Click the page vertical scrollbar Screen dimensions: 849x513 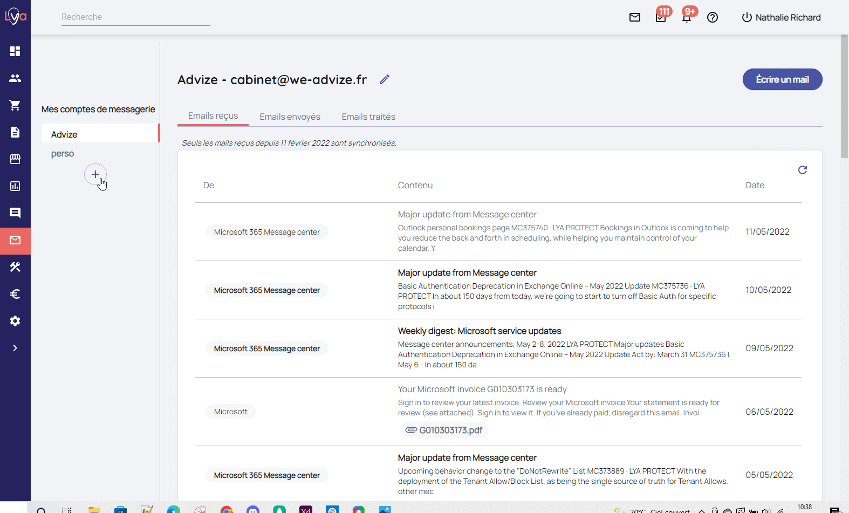[845, 97]
